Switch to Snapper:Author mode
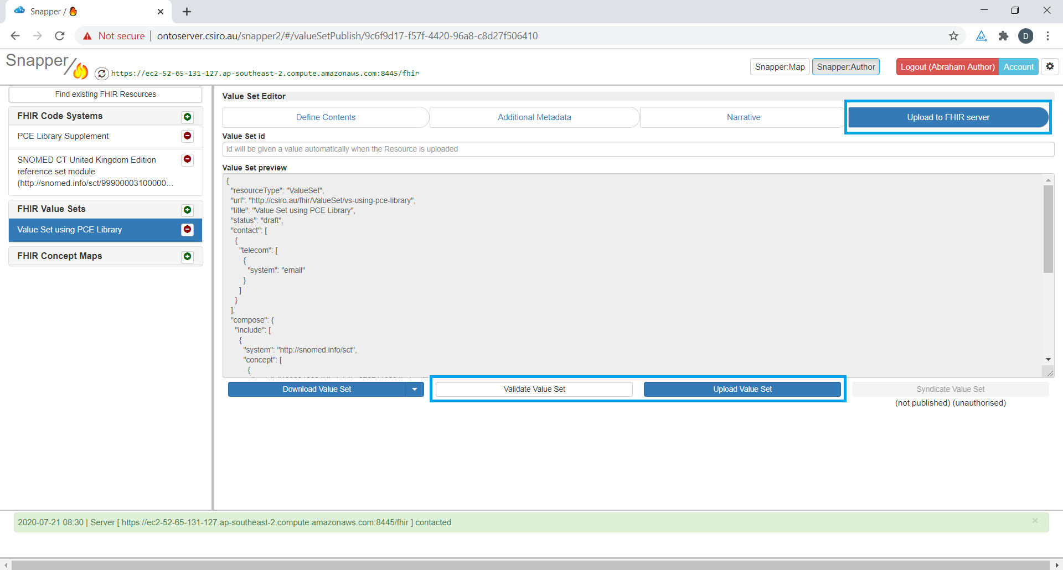 point(846,67)
